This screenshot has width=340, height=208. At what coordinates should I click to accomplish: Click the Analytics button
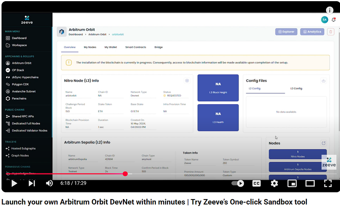[x=312, y=32]
